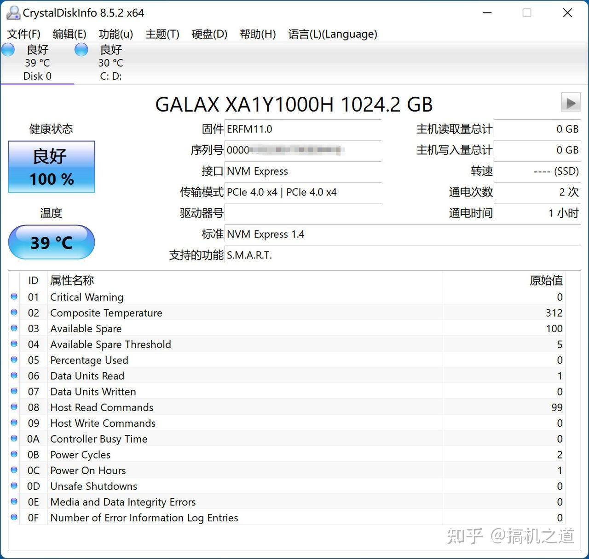This screenshot has height=559, width=589.
Task: Select the Power On Hours row name
Action: 88,471
